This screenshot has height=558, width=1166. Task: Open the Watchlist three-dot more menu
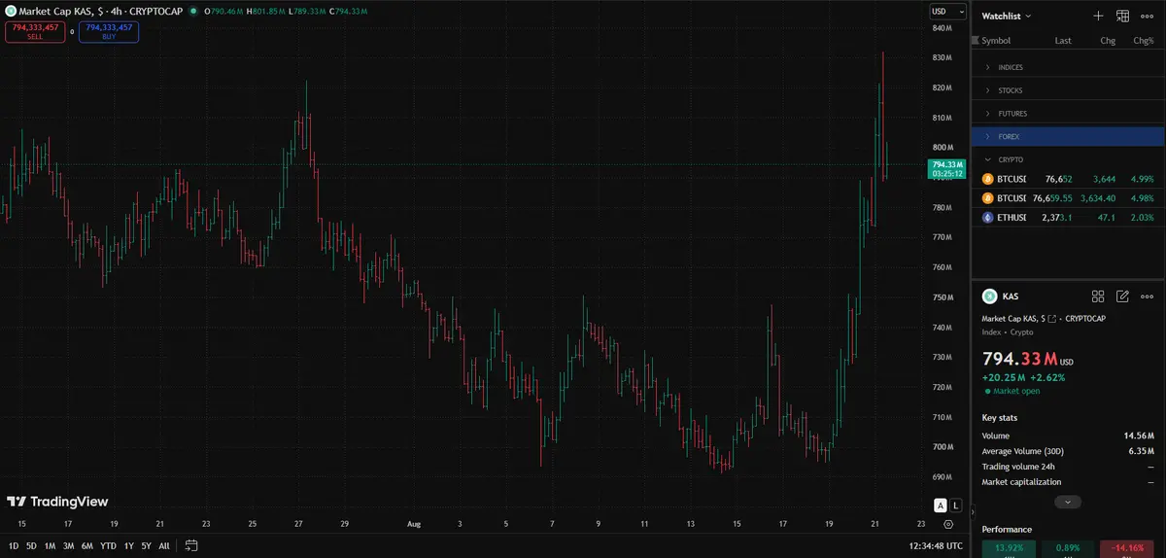1148,16
